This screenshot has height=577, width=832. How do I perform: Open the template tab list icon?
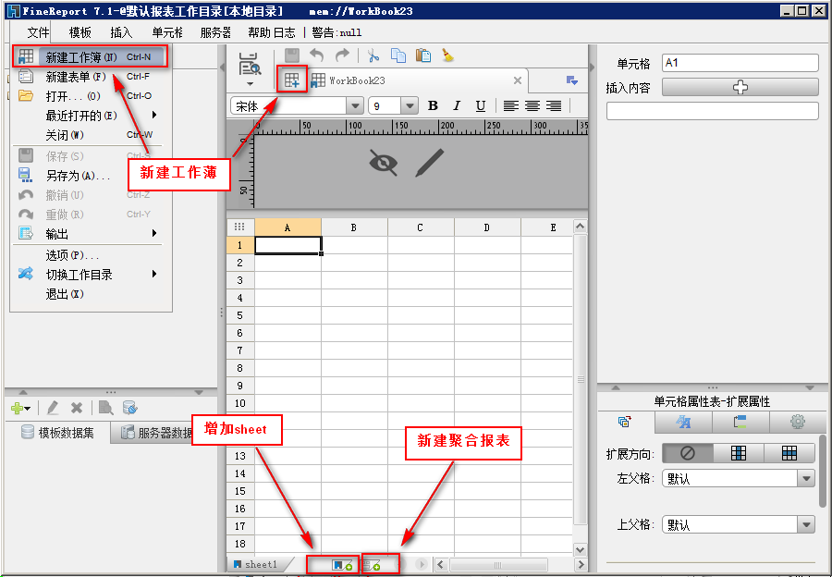(571, 80)
